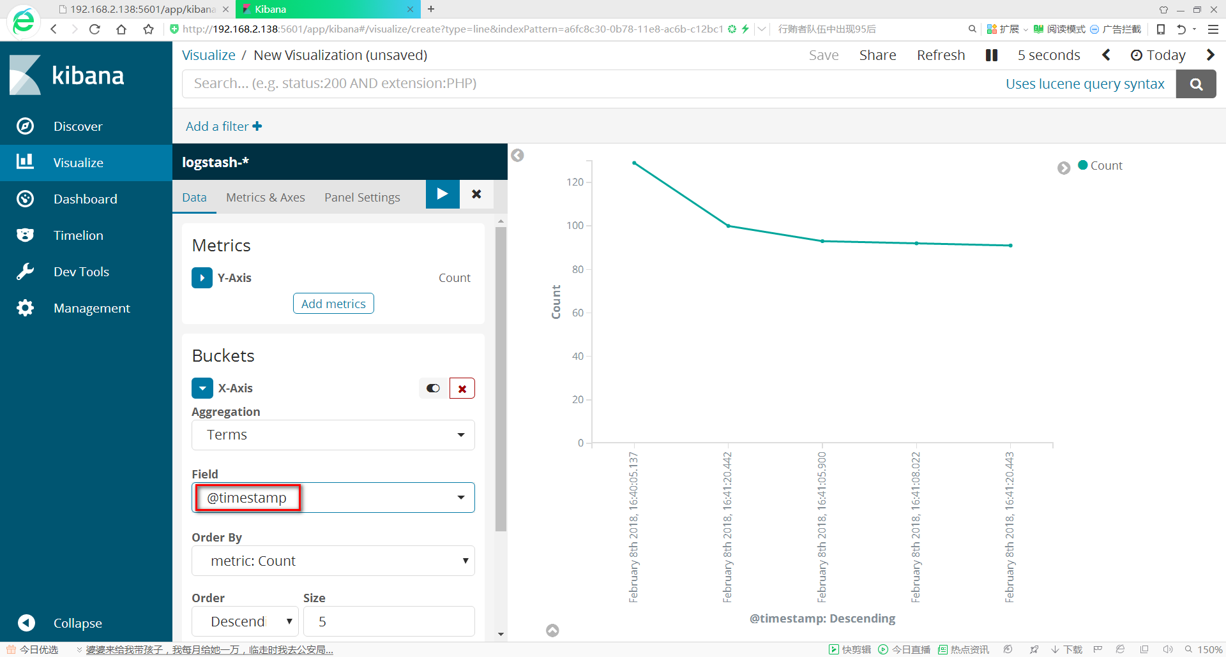Viewport: 1226px width, 657px height.
Task: Open the 5 seconds refresh interval
Action: click(x=1048, y=55)
